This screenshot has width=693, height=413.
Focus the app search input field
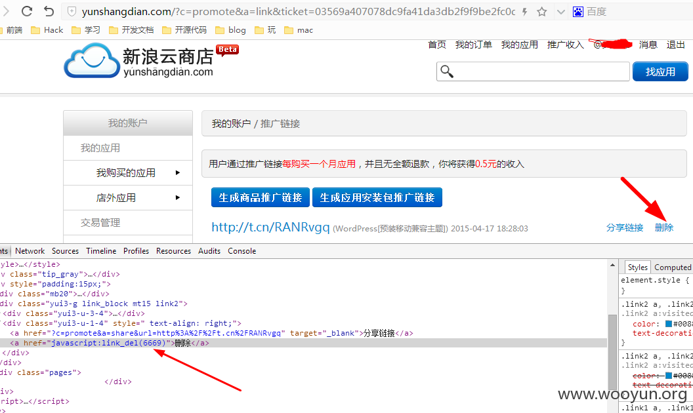click(x=533, y=71)
